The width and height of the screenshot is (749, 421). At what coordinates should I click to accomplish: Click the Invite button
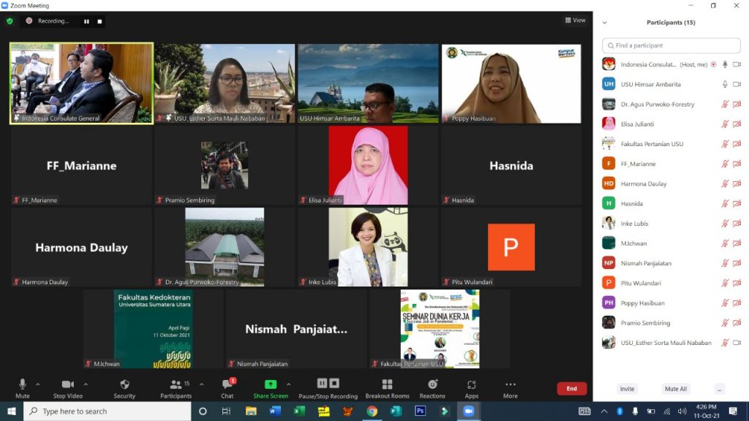pos(627,389)
